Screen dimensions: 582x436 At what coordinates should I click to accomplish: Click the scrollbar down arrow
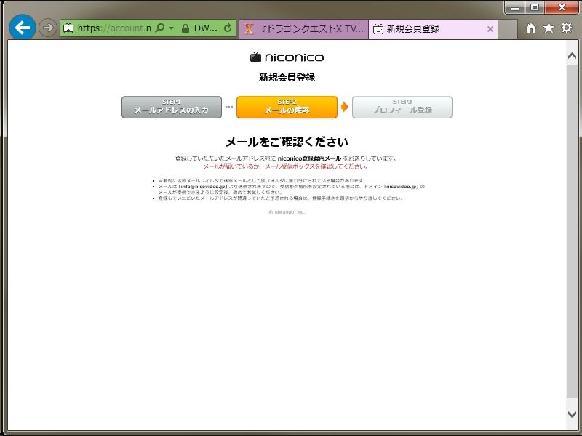pos(572,414)
